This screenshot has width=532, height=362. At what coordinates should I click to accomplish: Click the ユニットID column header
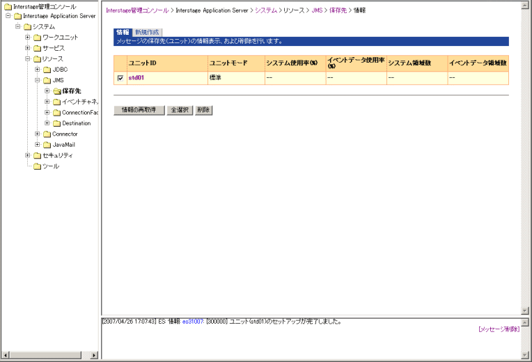tap(167, 63)
